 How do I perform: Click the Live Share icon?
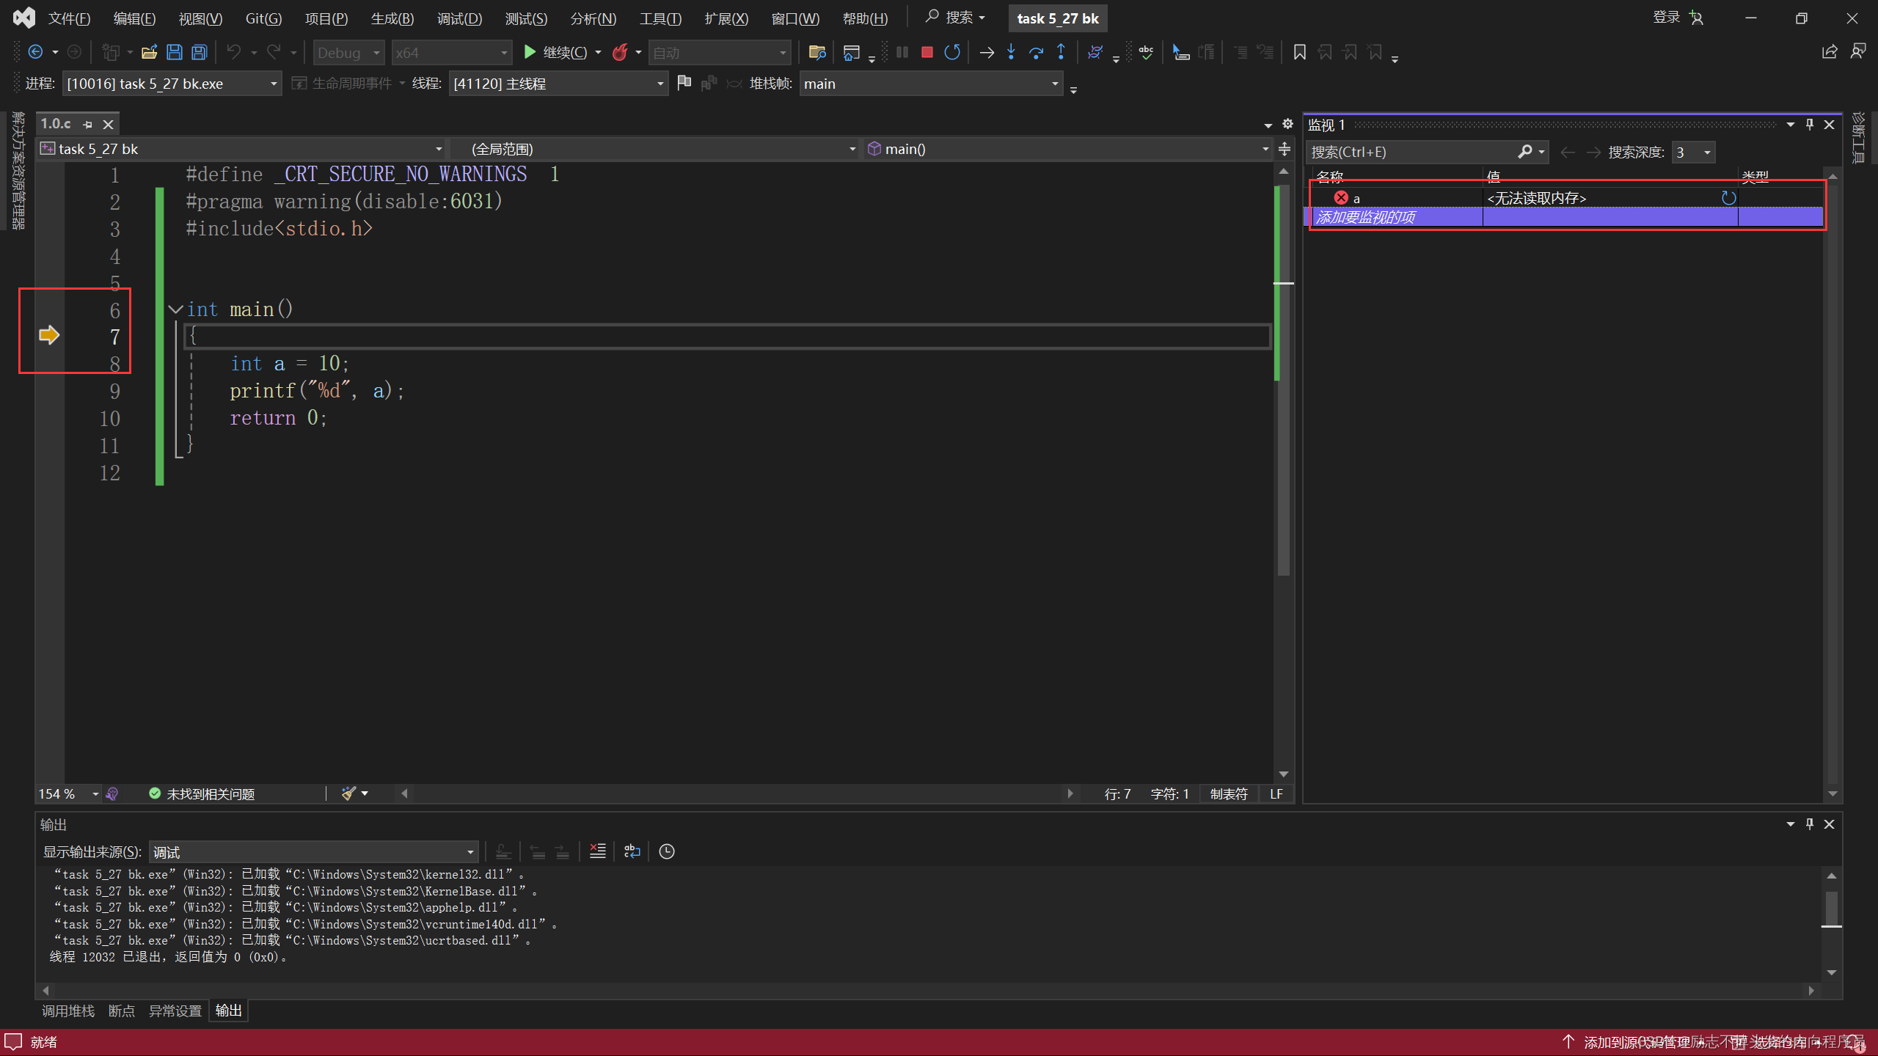tap(1830, 52)
